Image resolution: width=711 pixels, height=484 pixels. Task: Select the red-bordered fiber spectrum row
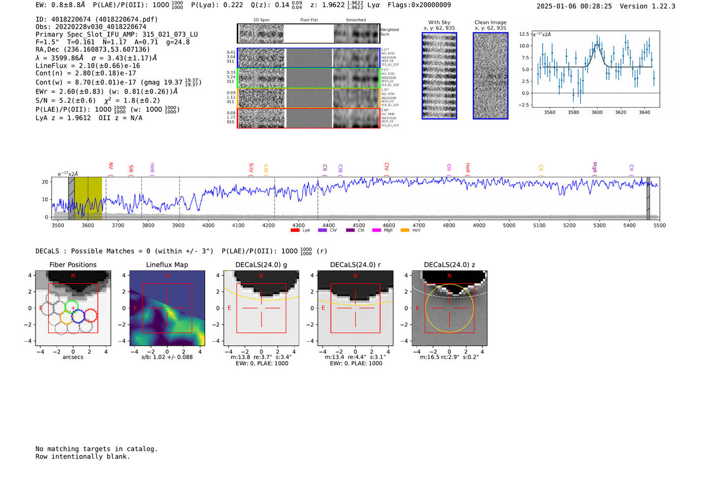pos(308,118)
